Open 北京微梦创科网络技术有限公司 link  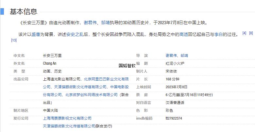pos(92,95)
